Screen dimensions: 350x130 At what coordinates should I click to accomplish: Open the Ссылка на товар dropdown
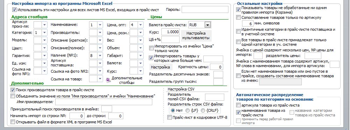click(100, 79)
